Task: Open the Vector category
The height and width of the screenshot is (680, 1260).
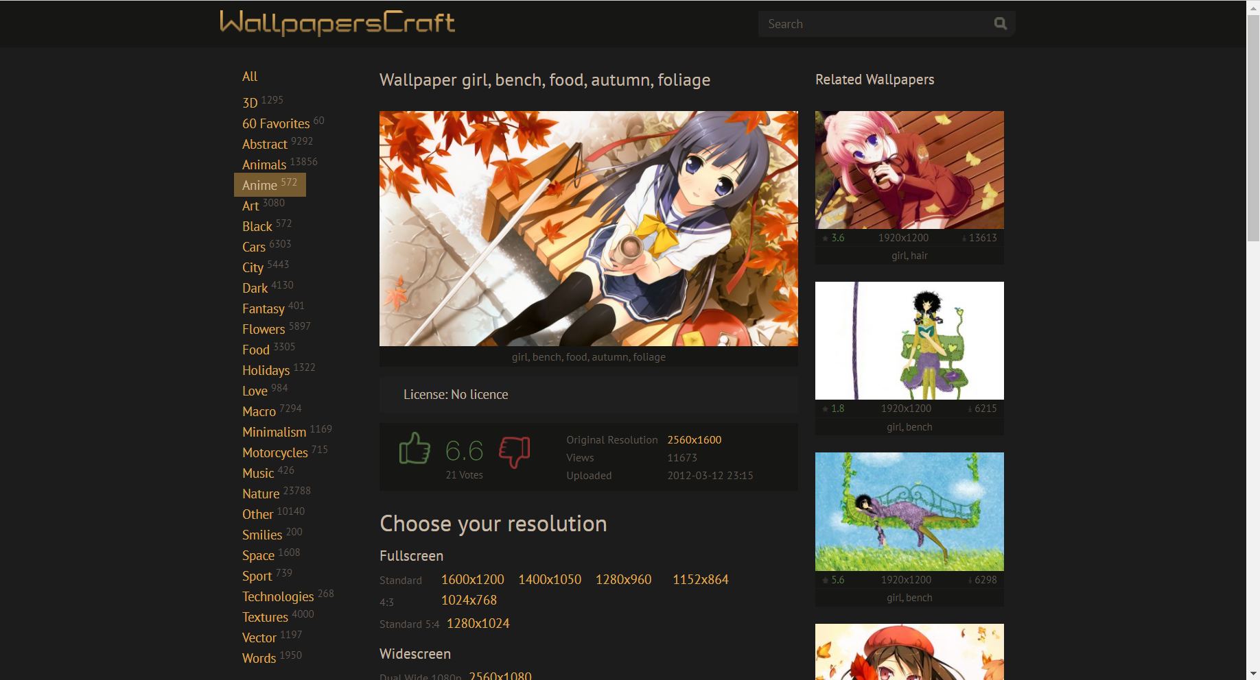Action: 259,637
